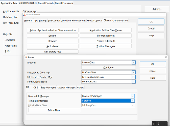This screenshot has width=170, height=126.
Task: Click the microphone icon in floating bar
Action: (158, 123)
